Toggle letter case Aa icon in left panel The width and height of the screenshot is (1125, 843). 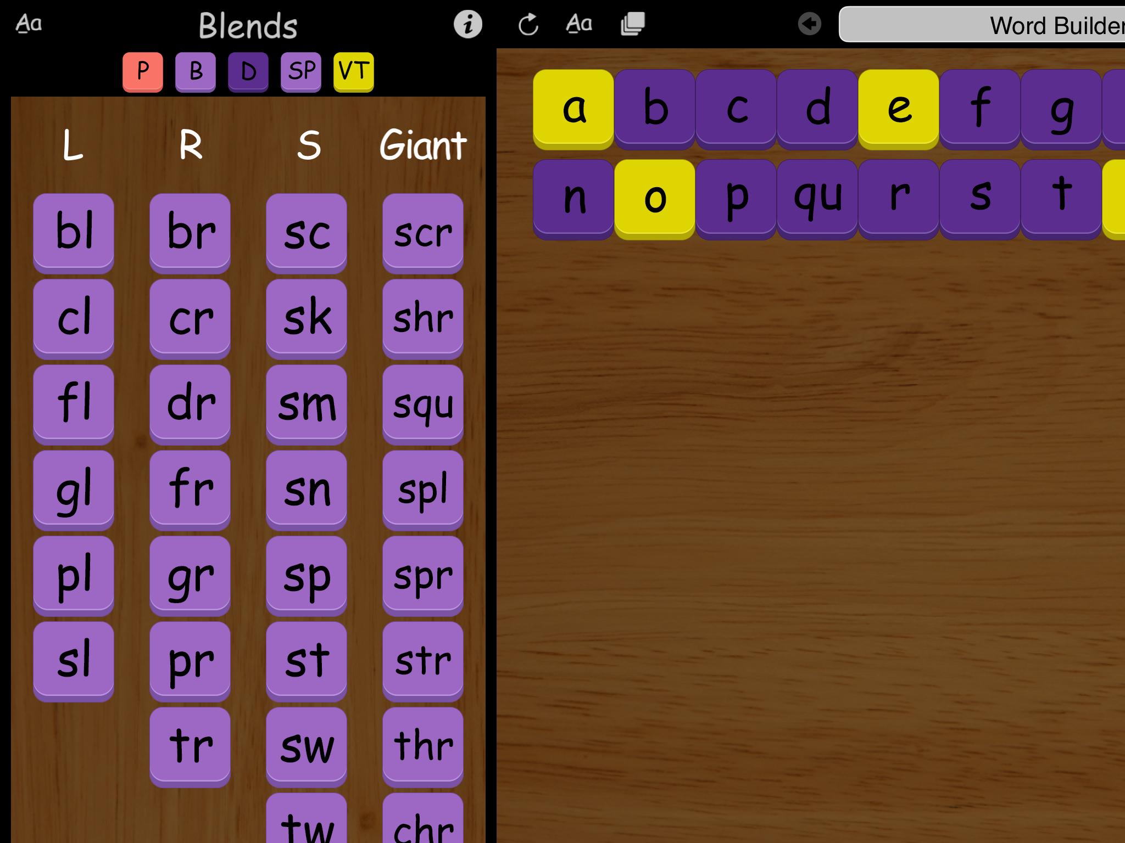[29, 24]
